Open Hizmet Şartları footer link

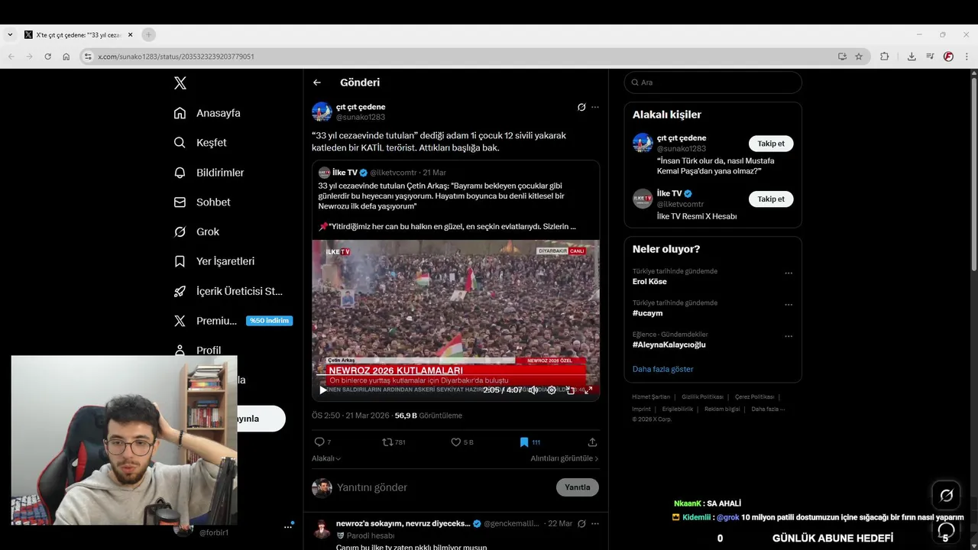[x=651, y=397]
